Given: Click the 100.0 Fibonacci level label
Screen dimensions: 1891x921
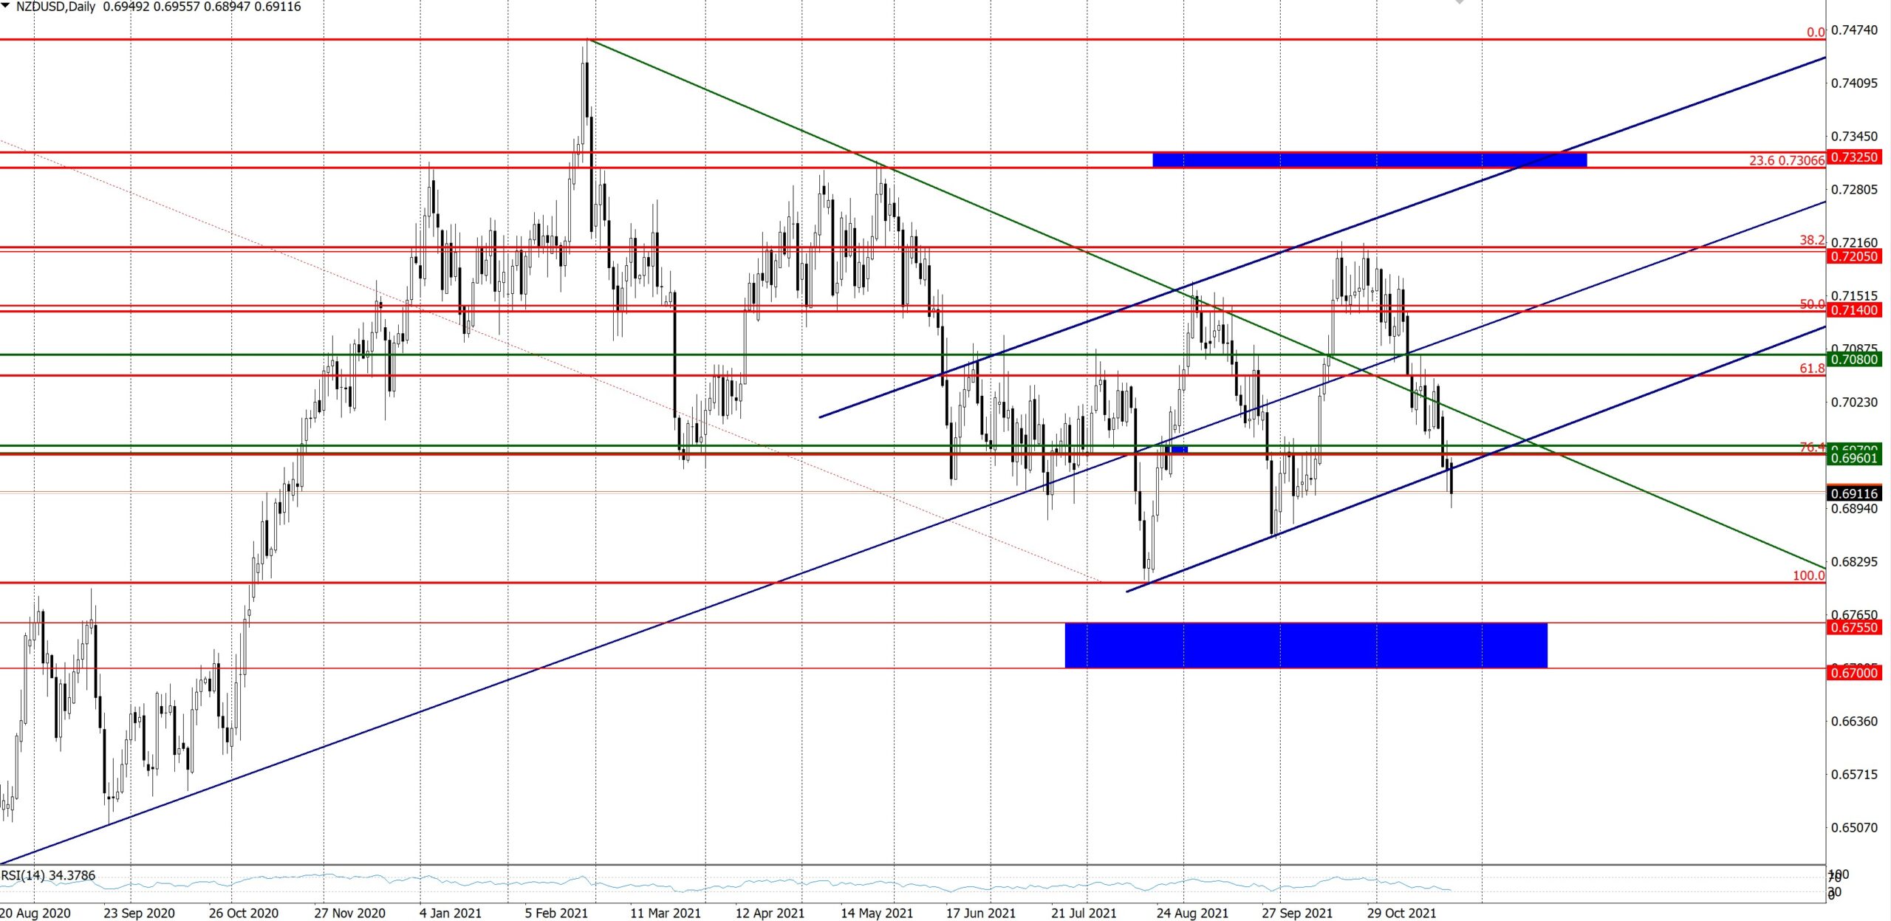Looking at the screenshot, I should tap(1808, 575).
